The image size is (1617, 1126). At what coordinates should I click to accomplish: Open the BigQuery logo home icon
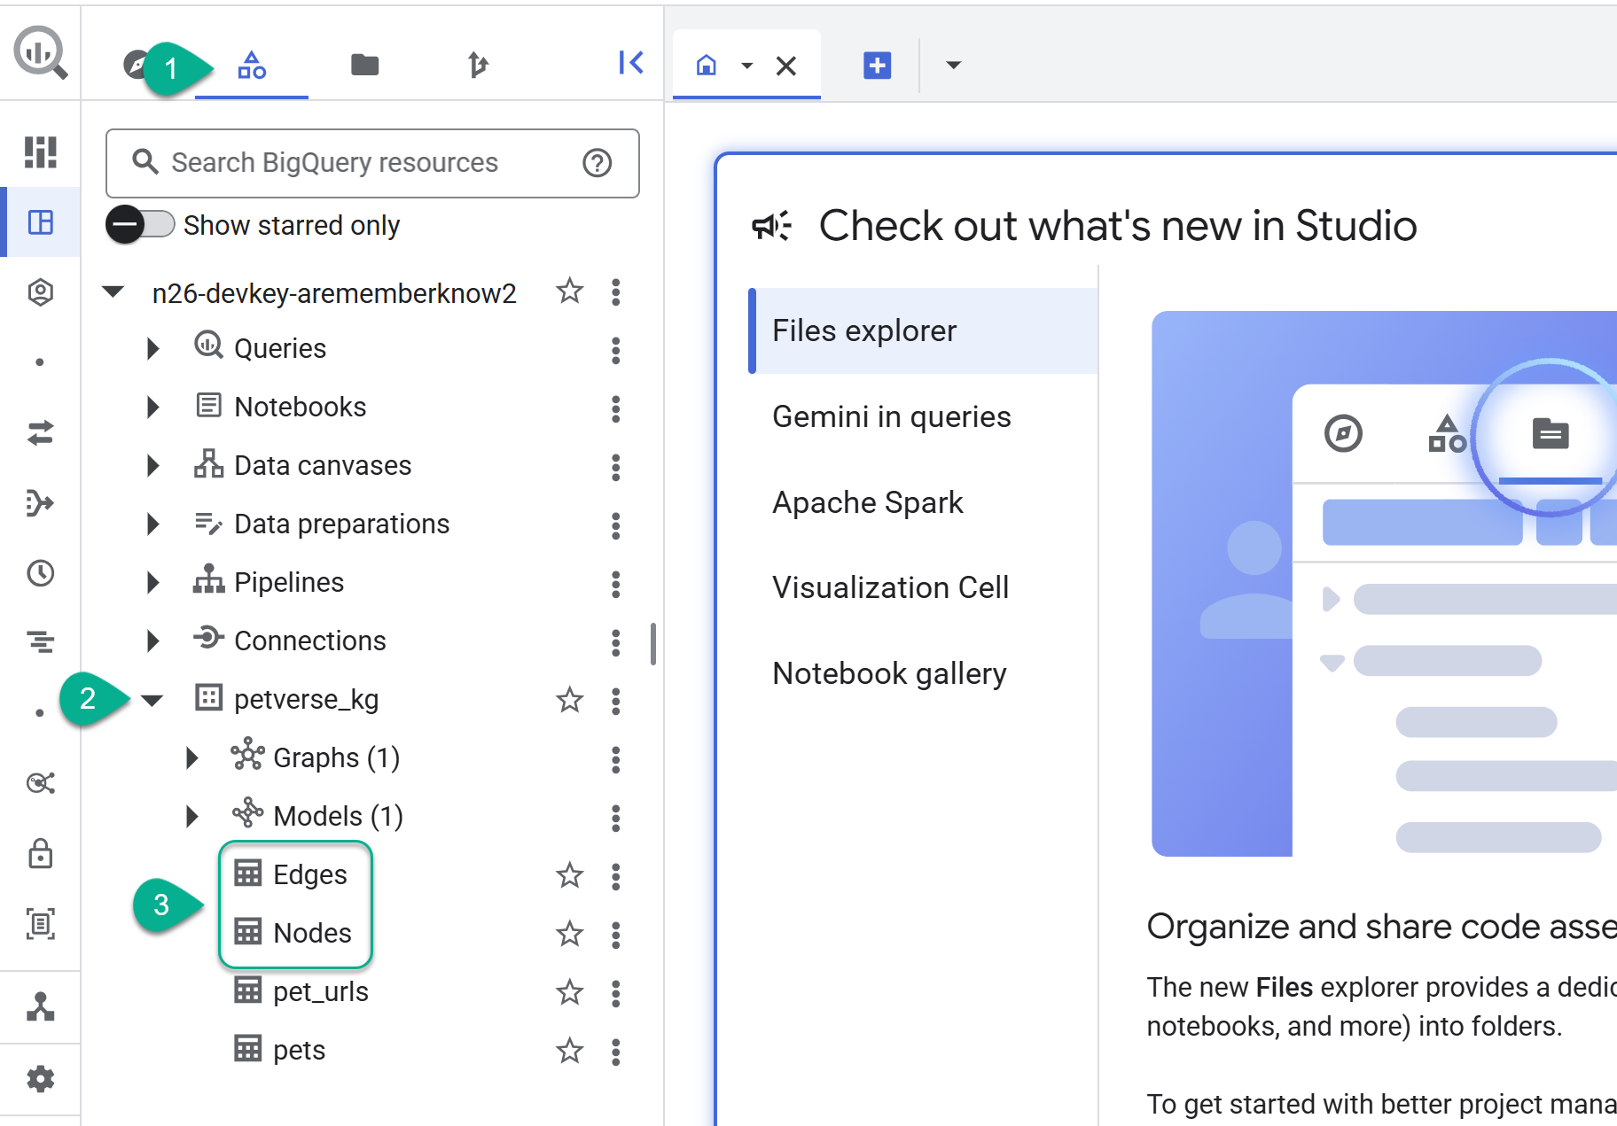tap(40, 52)
